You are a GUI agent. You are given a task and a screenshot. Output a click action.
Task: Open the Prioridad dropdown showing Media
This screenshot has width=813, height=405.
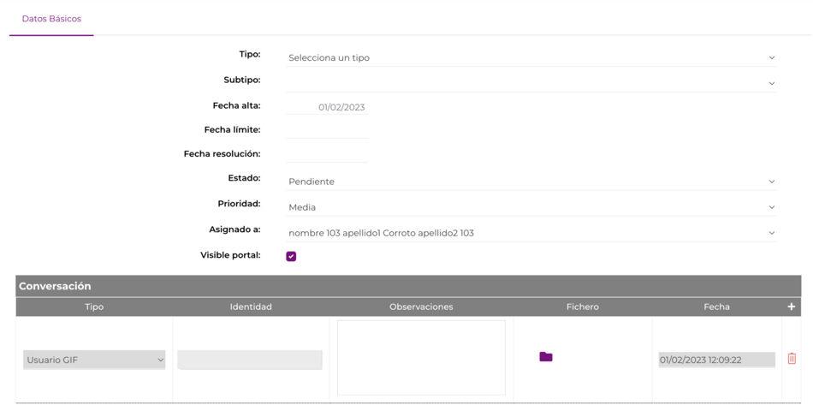coord(531,207)
